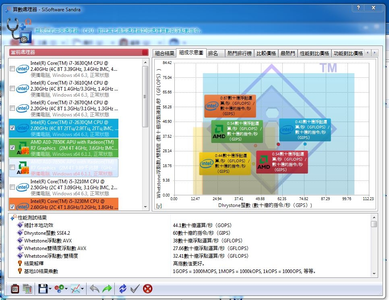389x300 pixels.
Task: Check the Core i7-3630QM checkbox
Action: pos(12,68)
